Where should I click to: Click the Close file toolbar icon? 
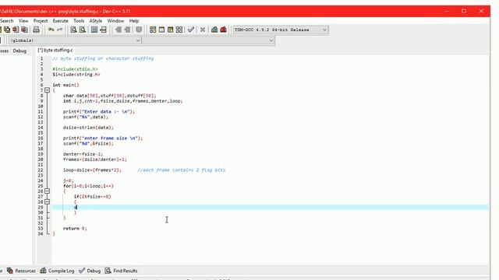pos(16,30)
